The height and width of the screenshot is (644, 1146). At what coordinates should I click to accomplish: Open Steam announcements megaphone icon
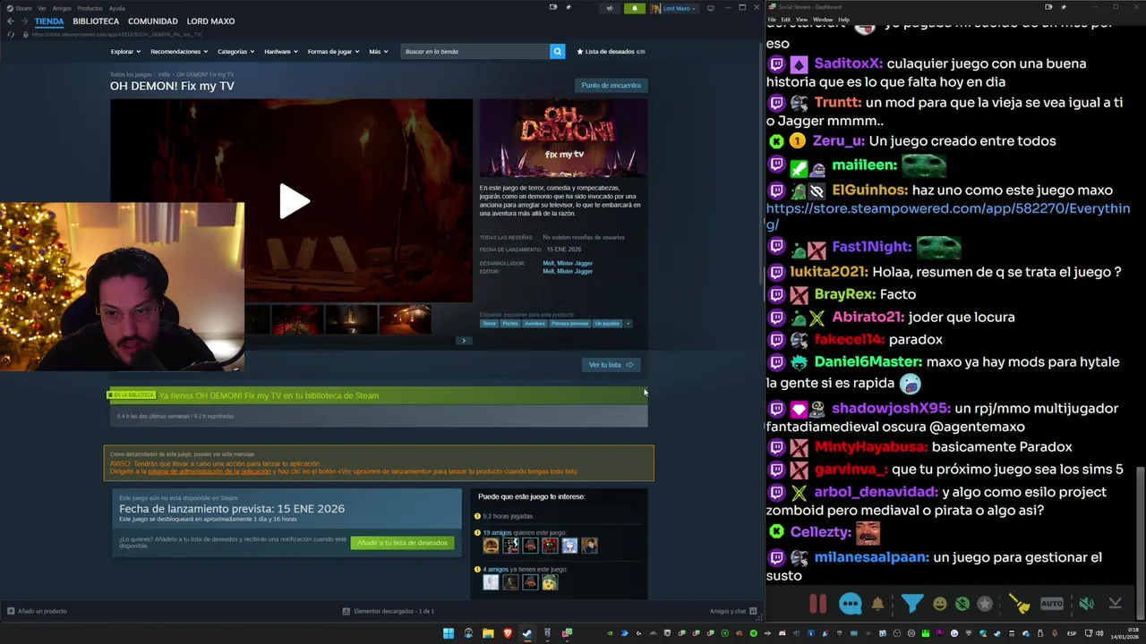[609, 8]
